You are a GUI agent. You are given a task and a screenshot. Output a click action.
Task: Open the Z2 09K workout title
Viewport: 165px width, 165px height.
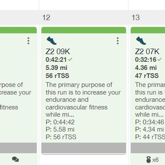click(x=58, y=51)
